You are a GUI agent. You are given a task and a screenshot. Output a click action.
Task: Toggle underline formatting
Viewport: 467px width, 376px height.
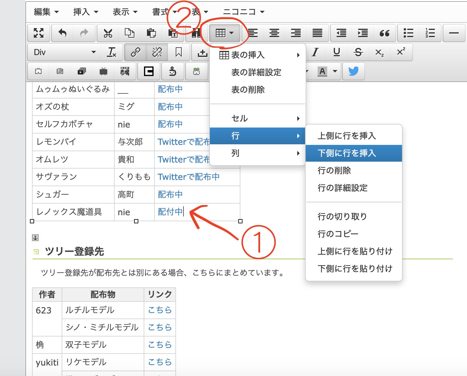[337, 52]
